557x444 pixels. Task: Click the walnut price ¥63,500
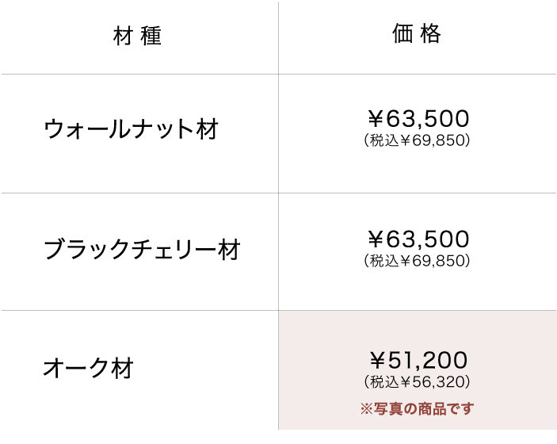pos(418,119)
